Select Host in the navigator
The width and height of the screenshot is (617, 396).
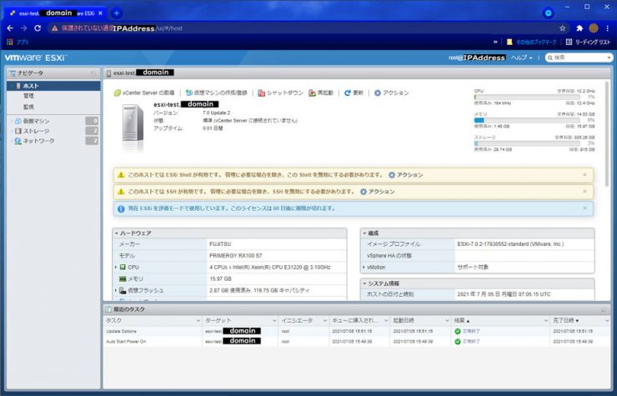(x=53, y=85)
